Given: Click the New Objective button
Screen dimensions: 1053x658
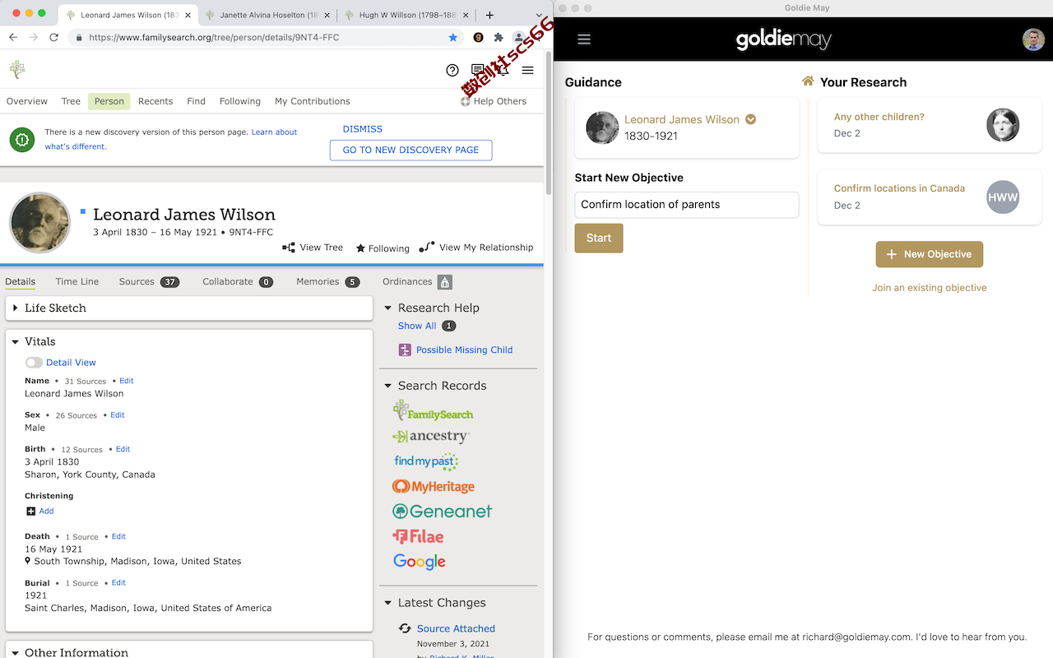Looking at the screenshot, I should pyautogui.click(x=930, y=254).
